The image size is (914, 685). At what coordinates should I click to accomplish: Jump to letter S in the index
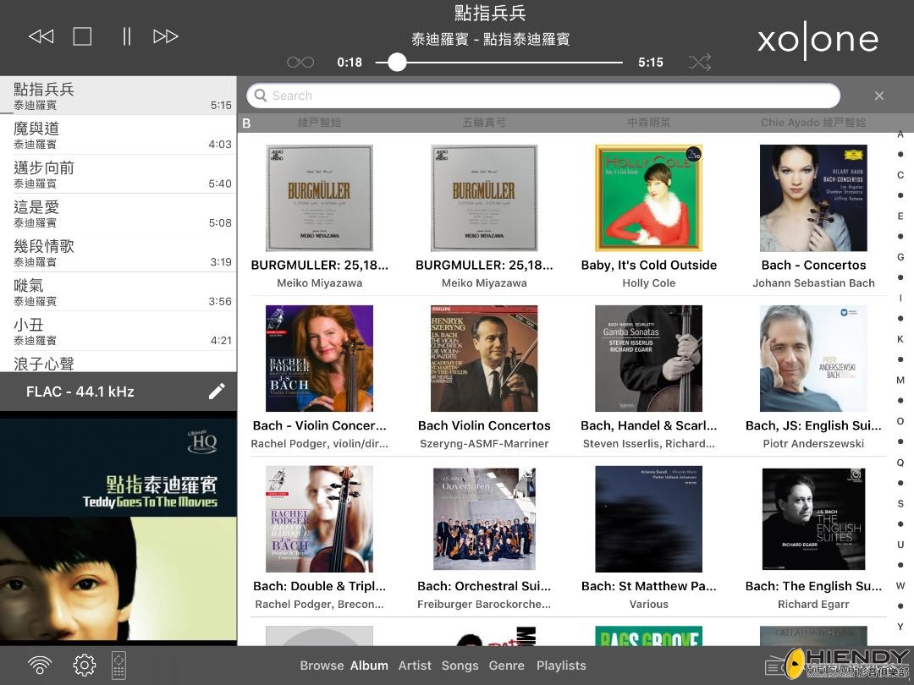[900, 503]
